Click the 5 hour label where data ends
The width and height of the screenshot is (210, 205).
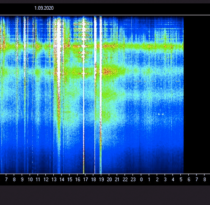[181, 180]
